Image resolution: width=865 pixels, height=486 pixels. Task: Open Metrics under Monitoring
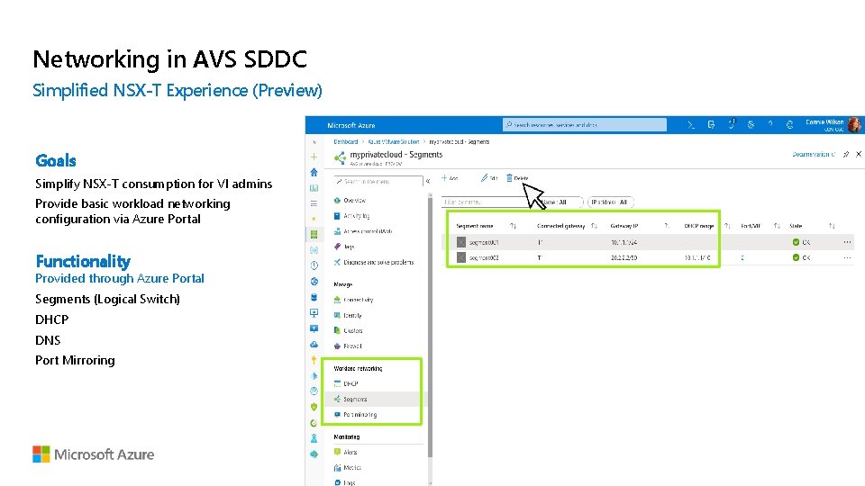click(347, 467)
